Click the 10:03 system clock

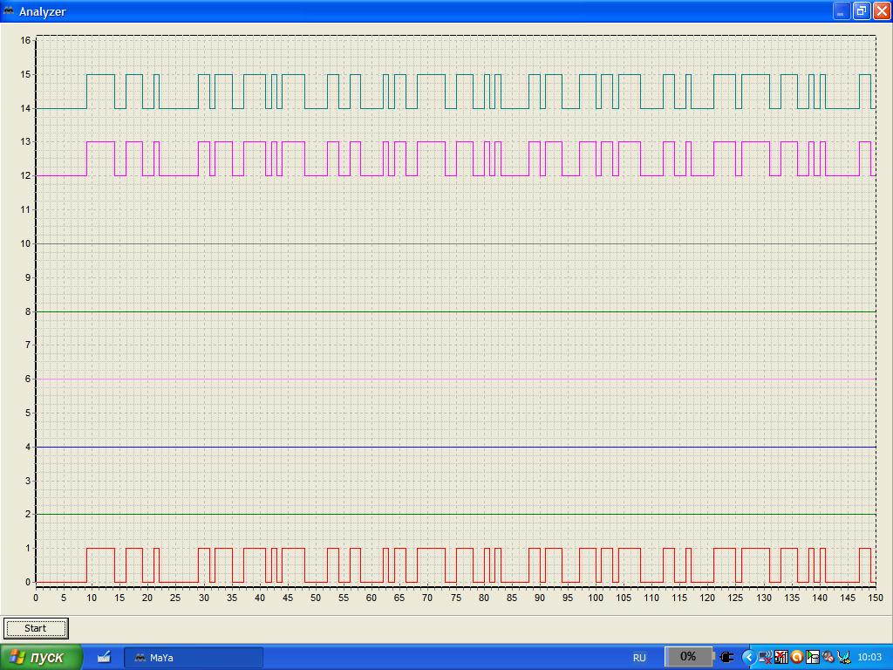(x=869, y=658)
